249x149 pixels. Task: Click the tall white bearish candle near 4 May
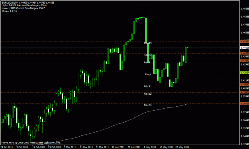(146, 30)
